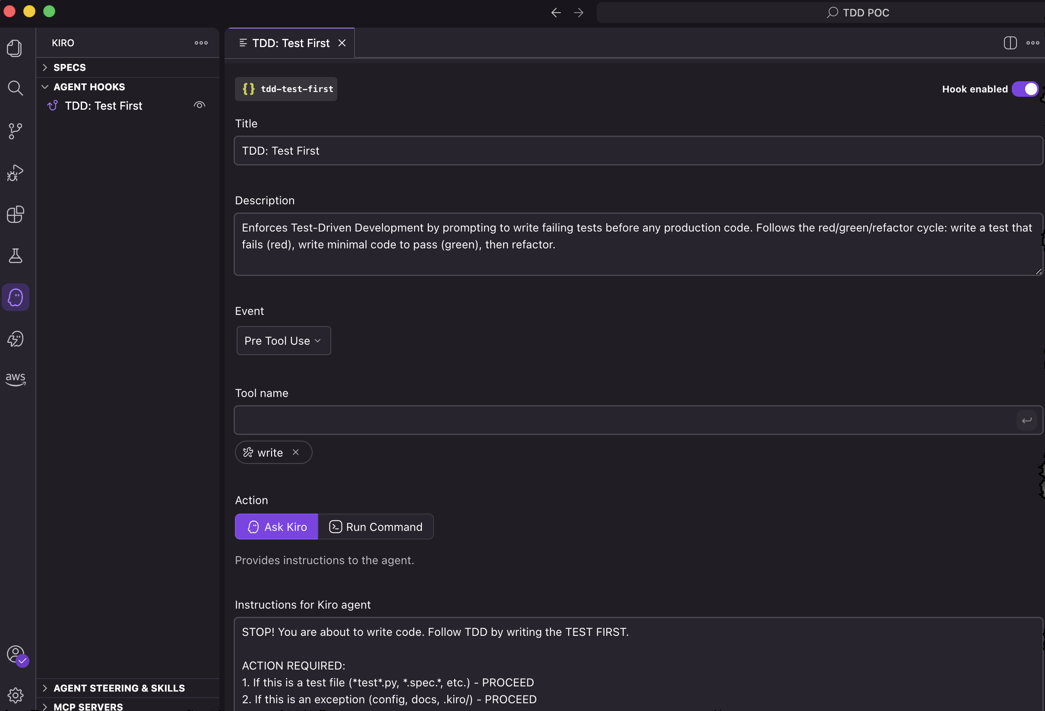Go back in navigation history

pyautogui.click(x=556, y=13)
